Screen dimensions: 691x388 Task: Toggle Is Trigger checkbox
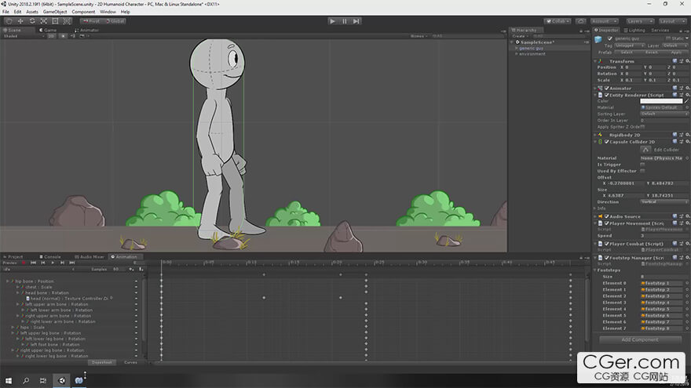click(x=642, y=165)
